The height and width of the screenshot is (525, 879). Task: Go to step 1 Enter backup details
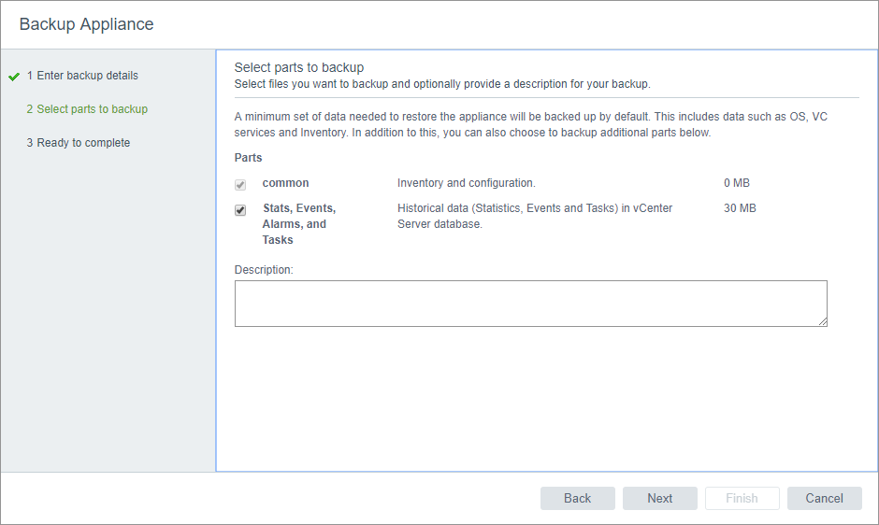coord(82,76)
